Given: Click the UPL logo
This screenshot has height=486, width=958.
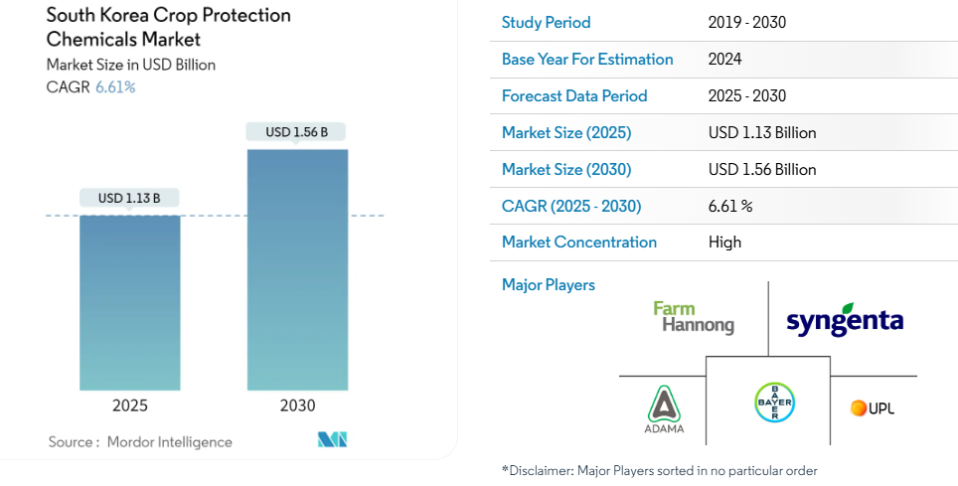Looking at the screenshot, I should click(873, 407).
